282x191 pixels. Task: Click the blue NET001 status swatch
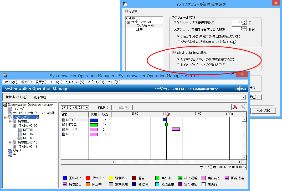(94, 120)
